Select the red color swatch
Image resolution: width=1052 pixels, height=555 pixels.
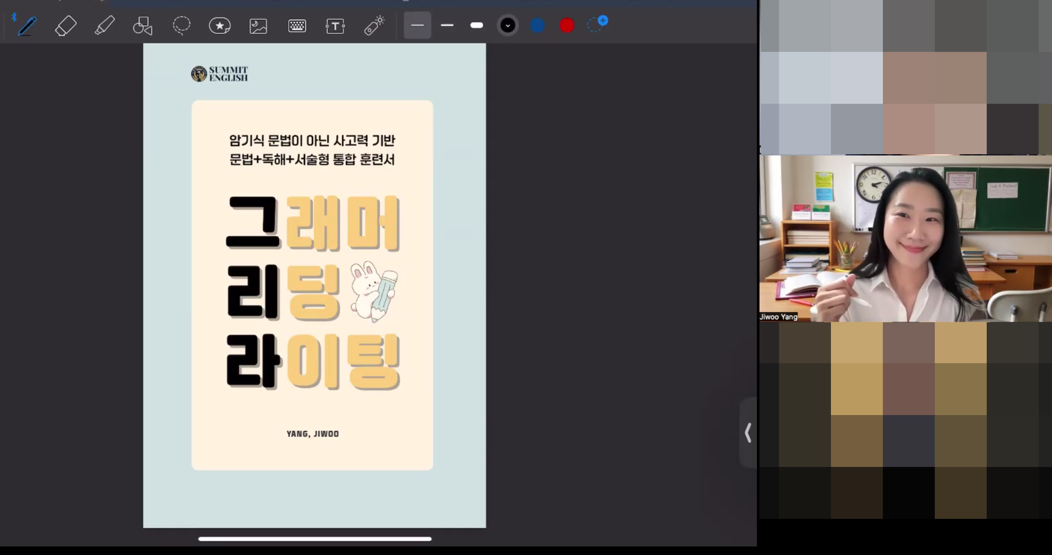point(566,25)
